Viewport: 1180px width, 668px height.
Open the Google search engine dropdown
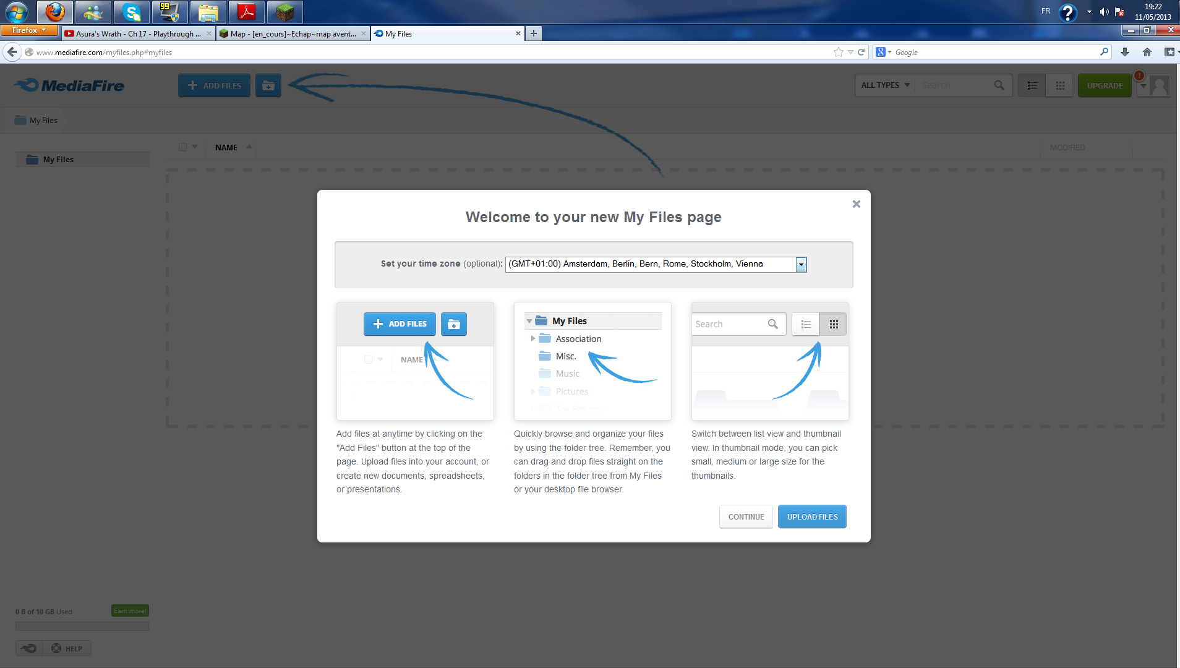pyautogui.click(x=884, y=53)
